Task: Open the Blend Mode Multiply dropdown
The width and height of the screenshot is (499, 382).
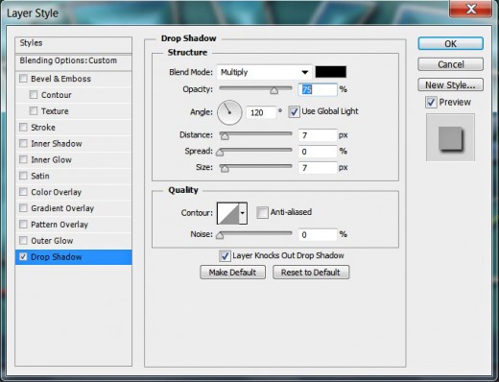Action: pos(264,72)
